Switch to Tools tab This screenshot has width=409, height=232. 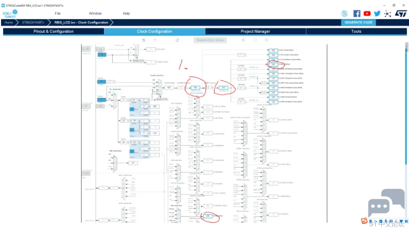click(x=357, y=31)
